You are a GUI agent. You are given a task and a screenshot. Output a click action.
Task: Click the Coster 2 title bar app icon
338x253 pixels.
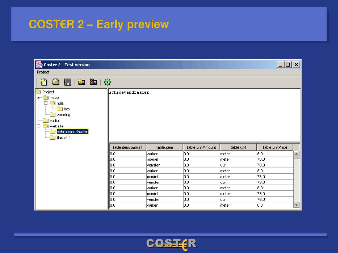point(39,64)
